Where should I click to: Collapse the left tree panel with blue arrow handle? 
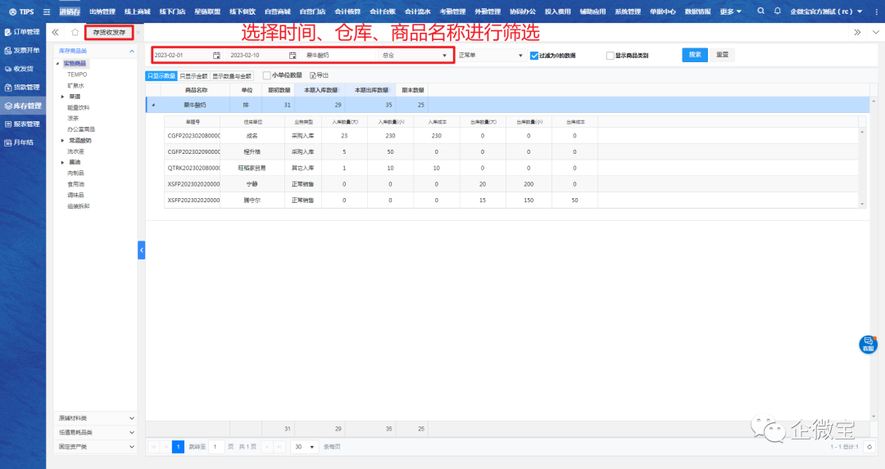coord(141,250)
